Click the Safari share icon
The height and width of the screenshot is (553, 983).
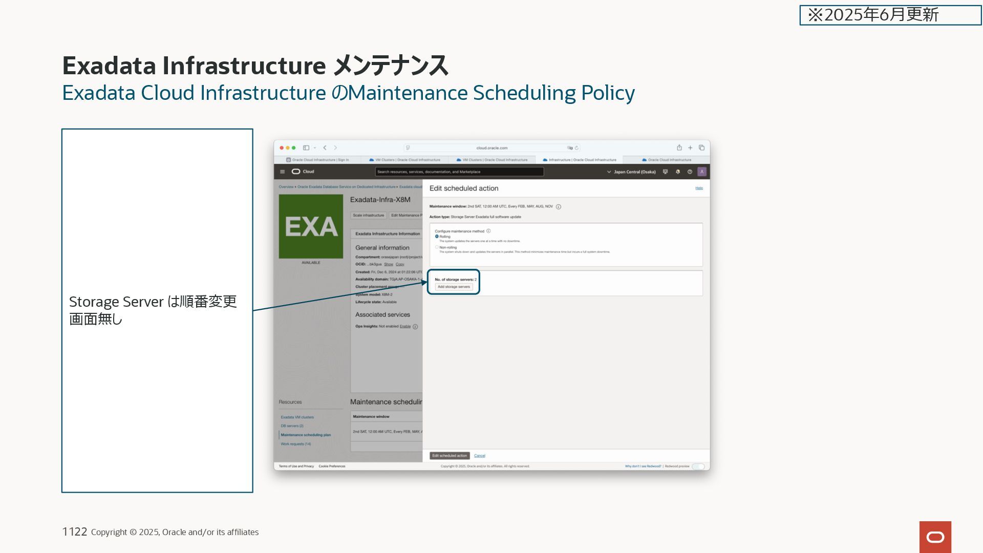click(x=679, y=148)
